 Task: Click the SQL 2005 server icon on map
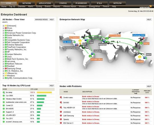pos(74,42)
